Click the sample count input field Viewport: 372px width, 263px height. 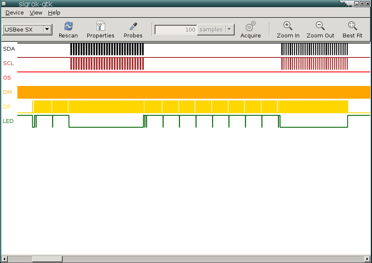click(x=176, y=30)
